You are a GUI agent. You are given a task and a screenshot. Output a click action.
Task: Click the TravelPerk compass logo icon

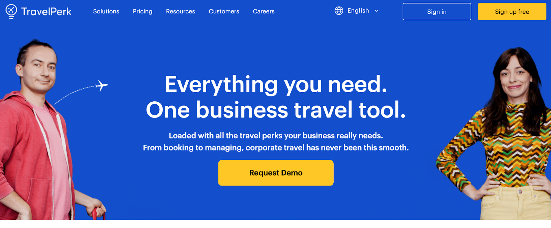click(11, 11)
